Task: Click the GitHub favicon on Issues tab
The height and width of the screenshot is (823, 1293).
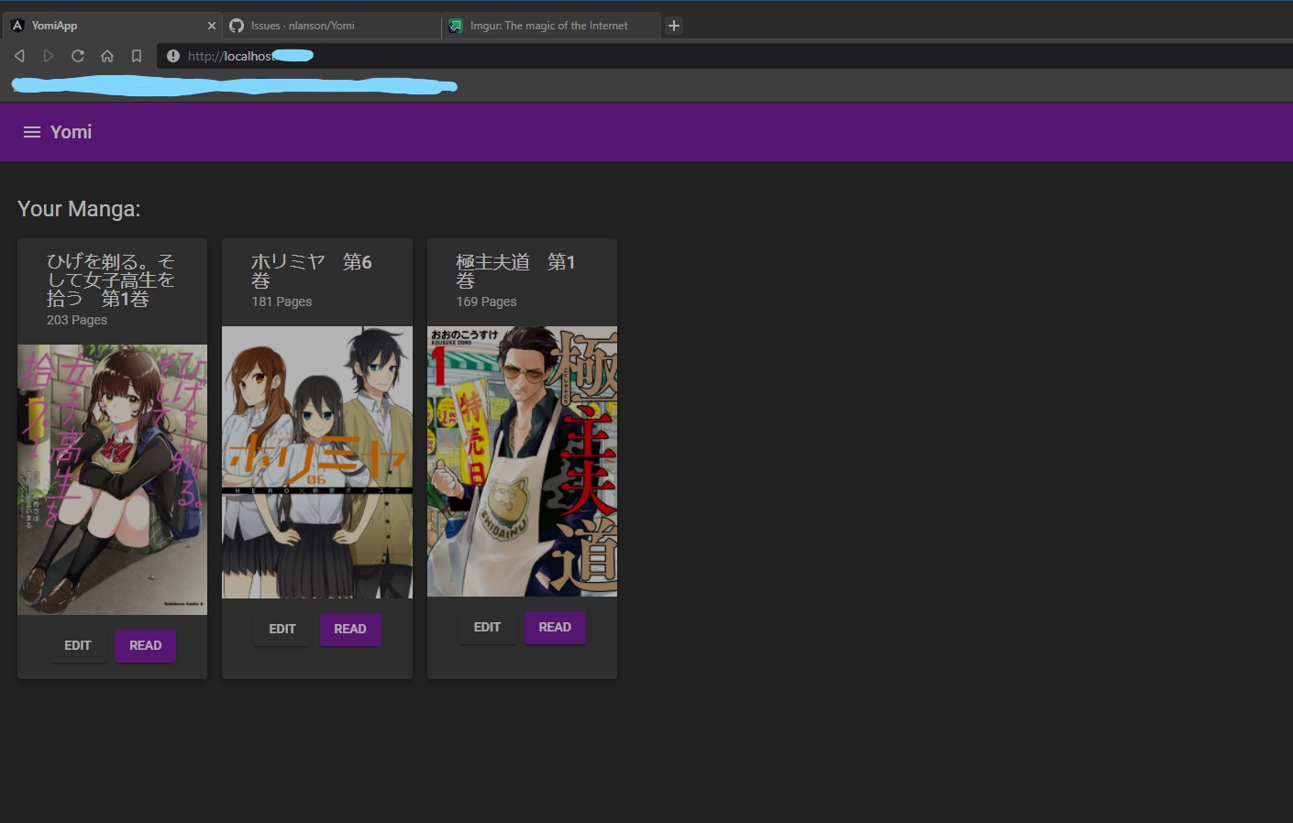Action: tap(237, 26)
